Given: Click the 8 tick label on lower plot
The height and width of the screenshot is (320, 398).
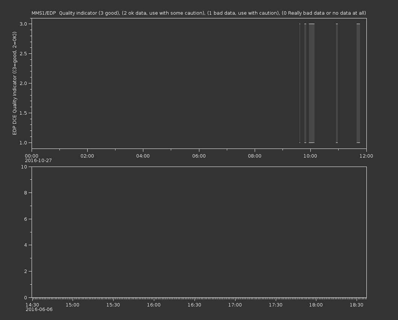Looking at the screenshot, I should 26,193.
